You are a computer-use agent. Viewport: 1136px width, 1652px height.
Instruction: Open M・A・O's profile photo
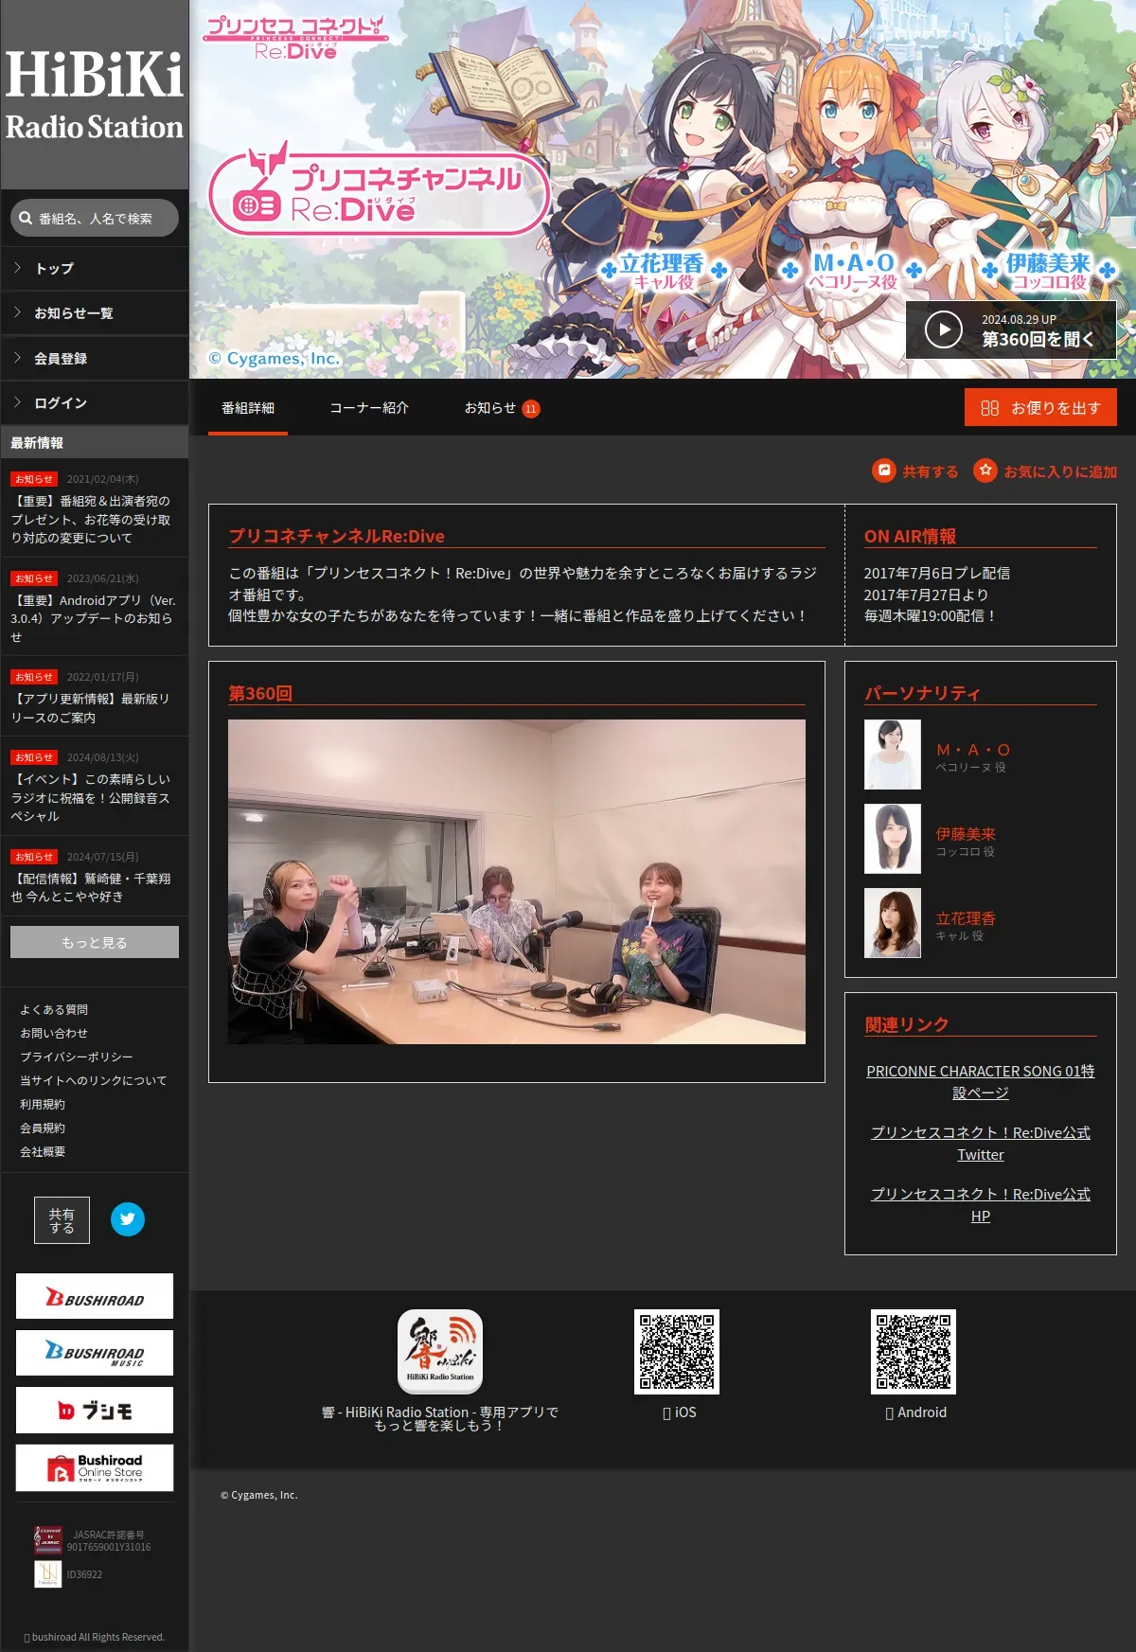tap(893, 755)
